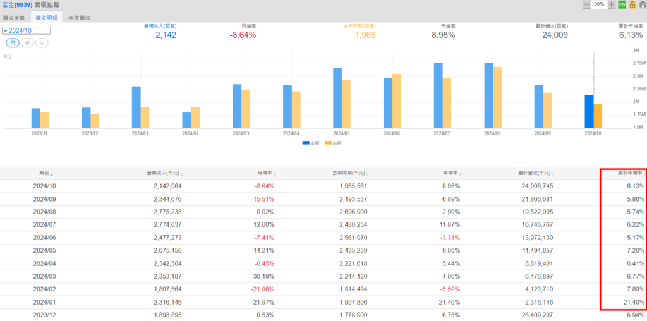Switch to the 營收明細 tab
The height and width of the screenshot is (321, 647).
coord(46,17)
